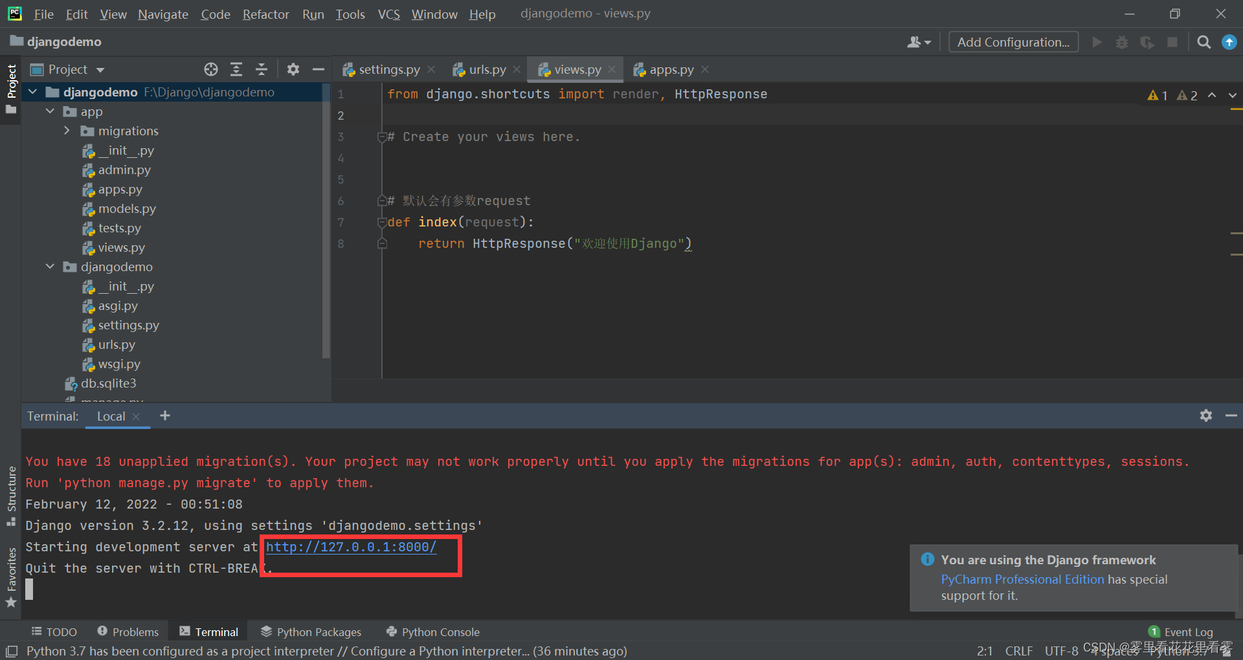
Task: Close urls.py editor tab
Action: click(517, 69)
